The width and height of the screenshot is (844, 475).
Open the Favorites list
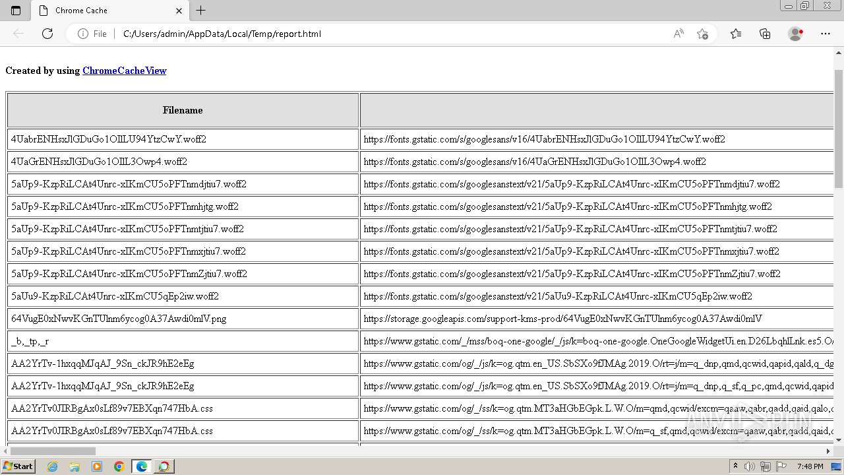pyautogui.click(x=736, y=34)
